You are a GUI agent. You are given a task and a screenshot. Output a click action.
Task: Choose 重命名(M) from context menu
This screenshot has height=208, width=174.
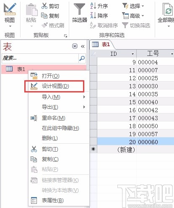tap(59, 118)
